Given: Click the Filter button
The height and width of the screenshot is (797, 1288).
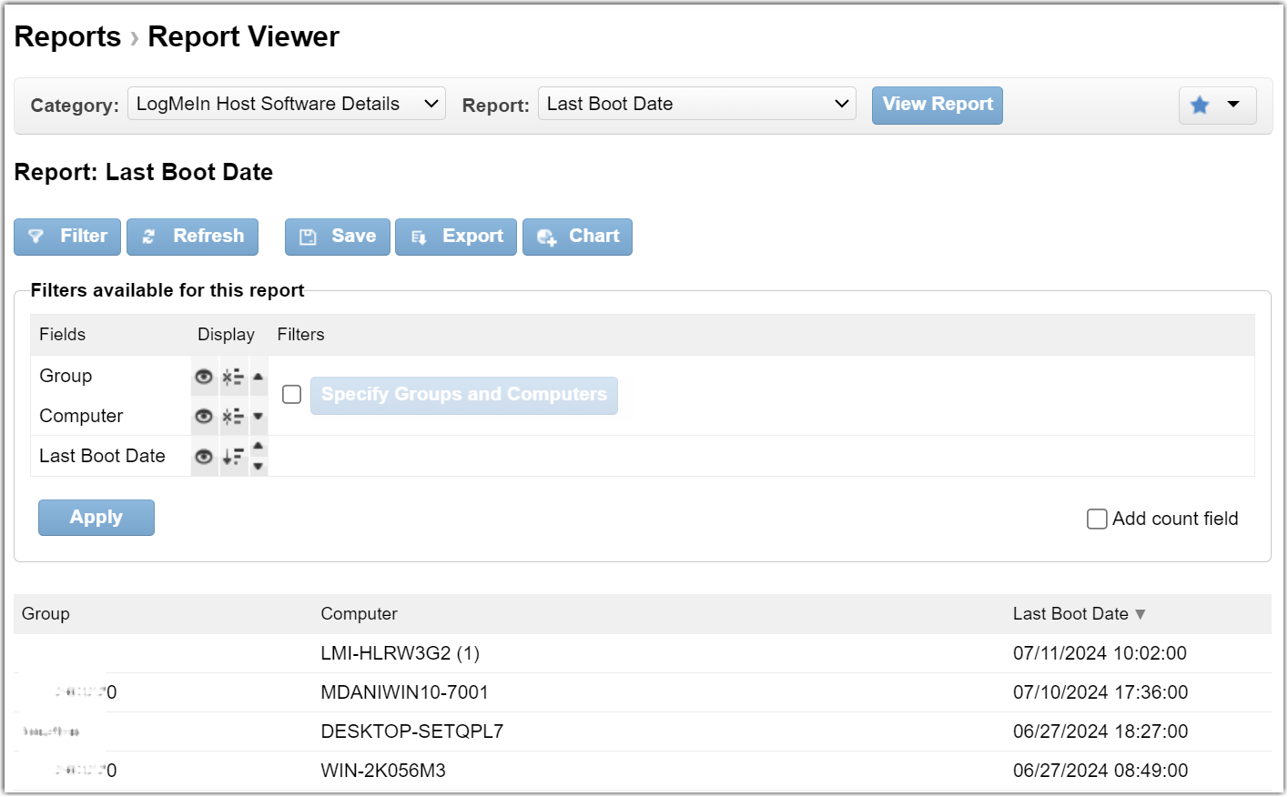Looking at the screenshot, I should pyautogui.click(x=67, y=237).
